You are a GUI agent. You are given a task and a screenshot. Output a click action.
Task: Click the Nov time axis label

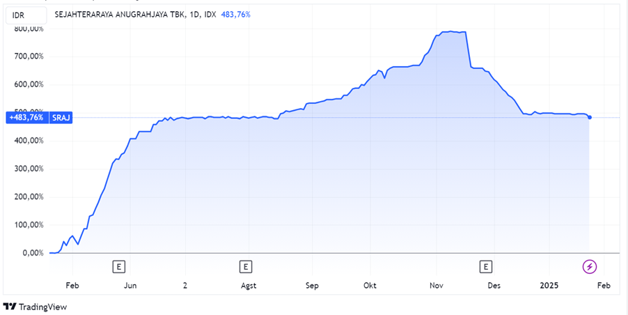tap(437, 286)
